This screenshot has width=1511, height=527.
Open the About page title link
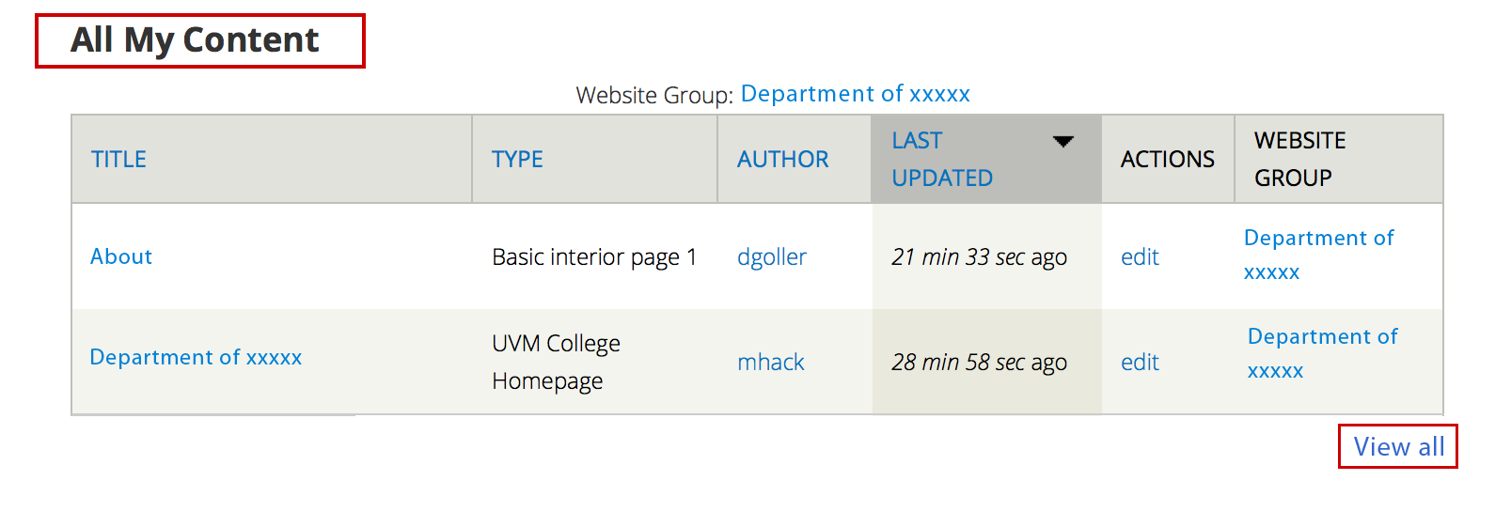[121, 256]
